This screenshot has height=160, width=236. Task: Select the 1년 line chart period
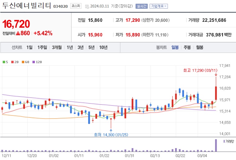click(x=70, y=47)
